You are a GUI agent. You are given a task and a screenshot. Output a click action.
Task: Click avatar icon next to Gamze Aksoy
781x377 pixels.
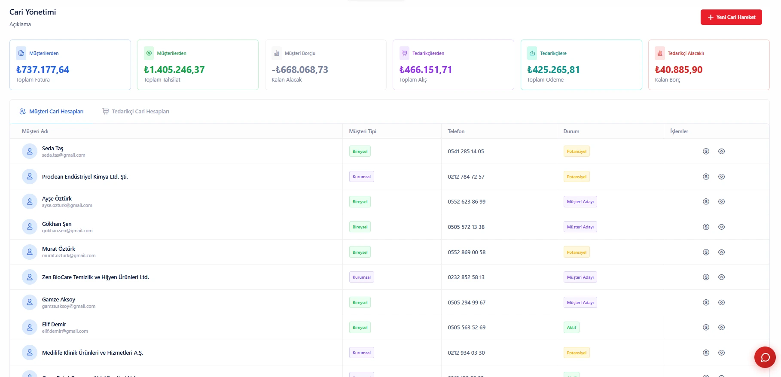pos(30,303)
